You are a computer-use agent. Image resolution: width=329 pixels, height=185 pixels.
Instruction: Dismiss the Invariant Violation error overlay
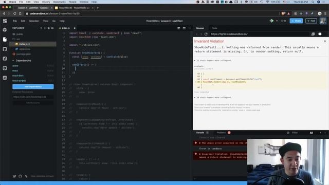pos(325,41)
